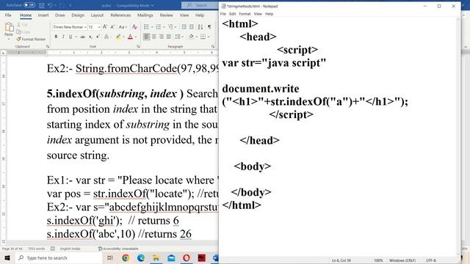Open the Design ribbon tab
Image resolution: width=470 pixels, height=264 pixels.
(x=78, y=15)
